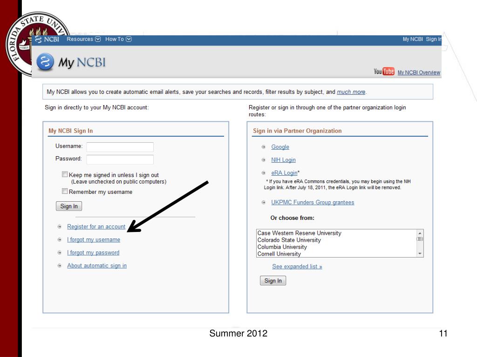Select Case Western Reserve University
Viewport: 477px width, 357px height.
tap(300, 233)
